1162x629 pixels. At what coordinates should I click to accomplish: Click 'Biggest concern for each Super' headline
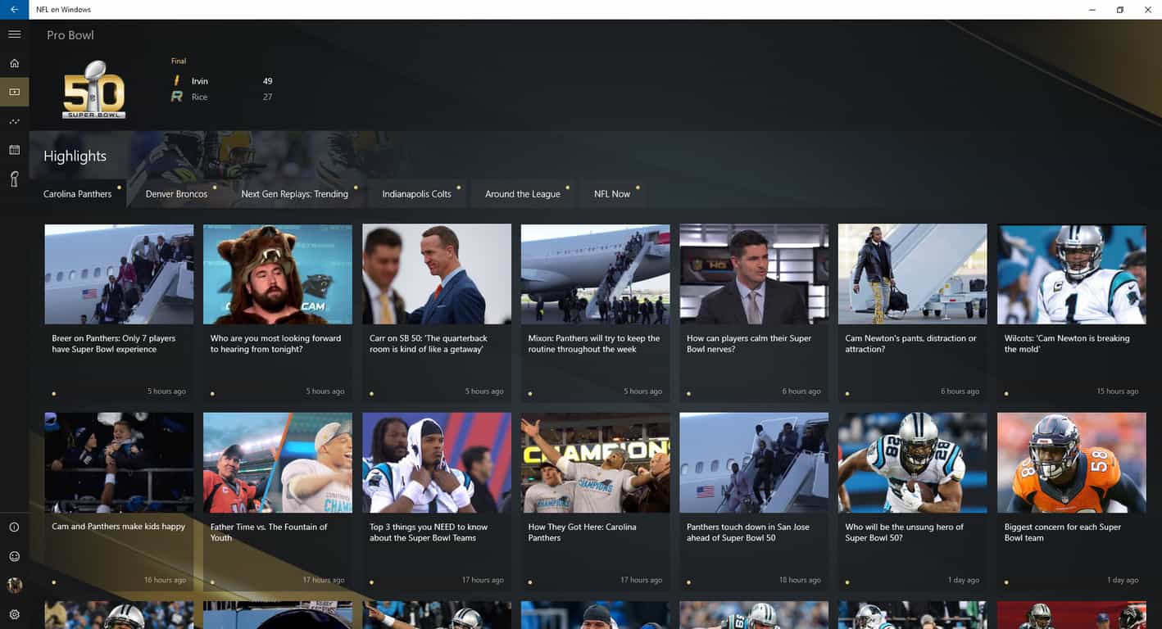click(1063, 532)
